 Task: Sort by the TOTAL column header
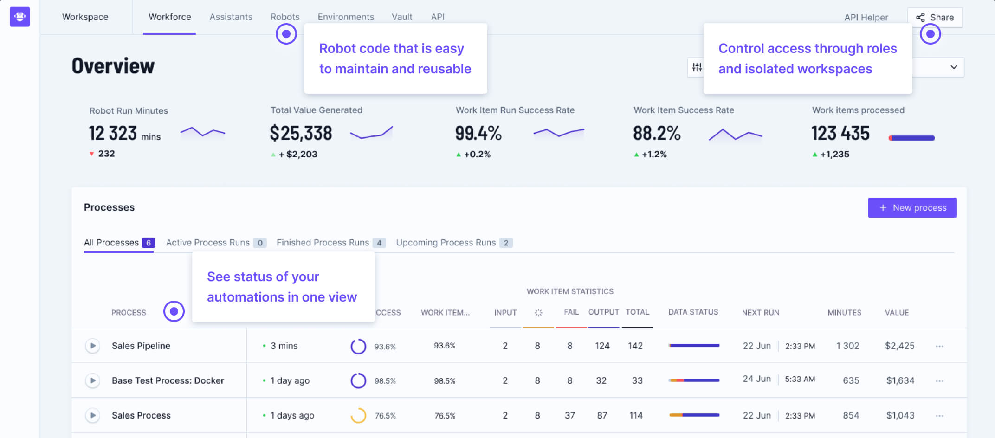(x=637, y=312)
